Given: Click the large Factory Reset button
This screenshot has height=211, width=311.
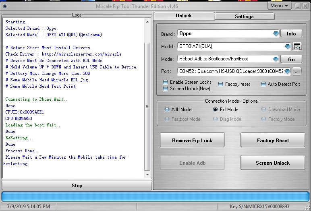Looking at the screenshot, I should pos(273,140).
